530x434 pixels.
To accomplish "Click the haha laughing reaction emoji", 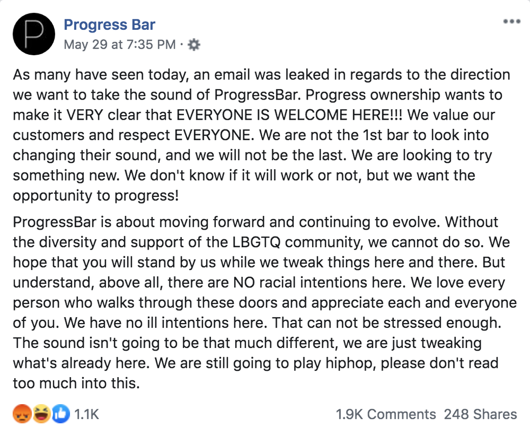I will (x=40, y=415).
